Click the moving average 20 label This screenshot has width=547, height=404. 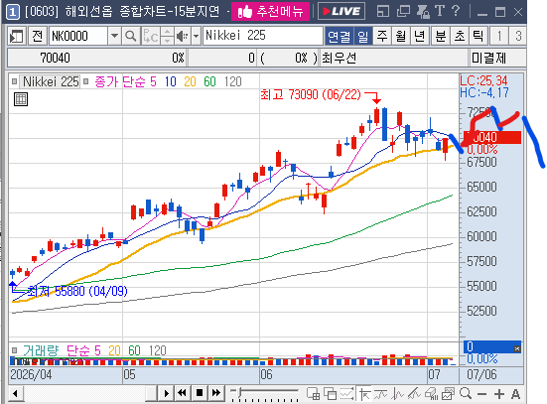point(190,82)
